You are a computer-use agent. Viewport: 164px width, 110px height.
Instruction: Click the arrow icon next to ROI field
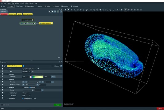[33, 71]
